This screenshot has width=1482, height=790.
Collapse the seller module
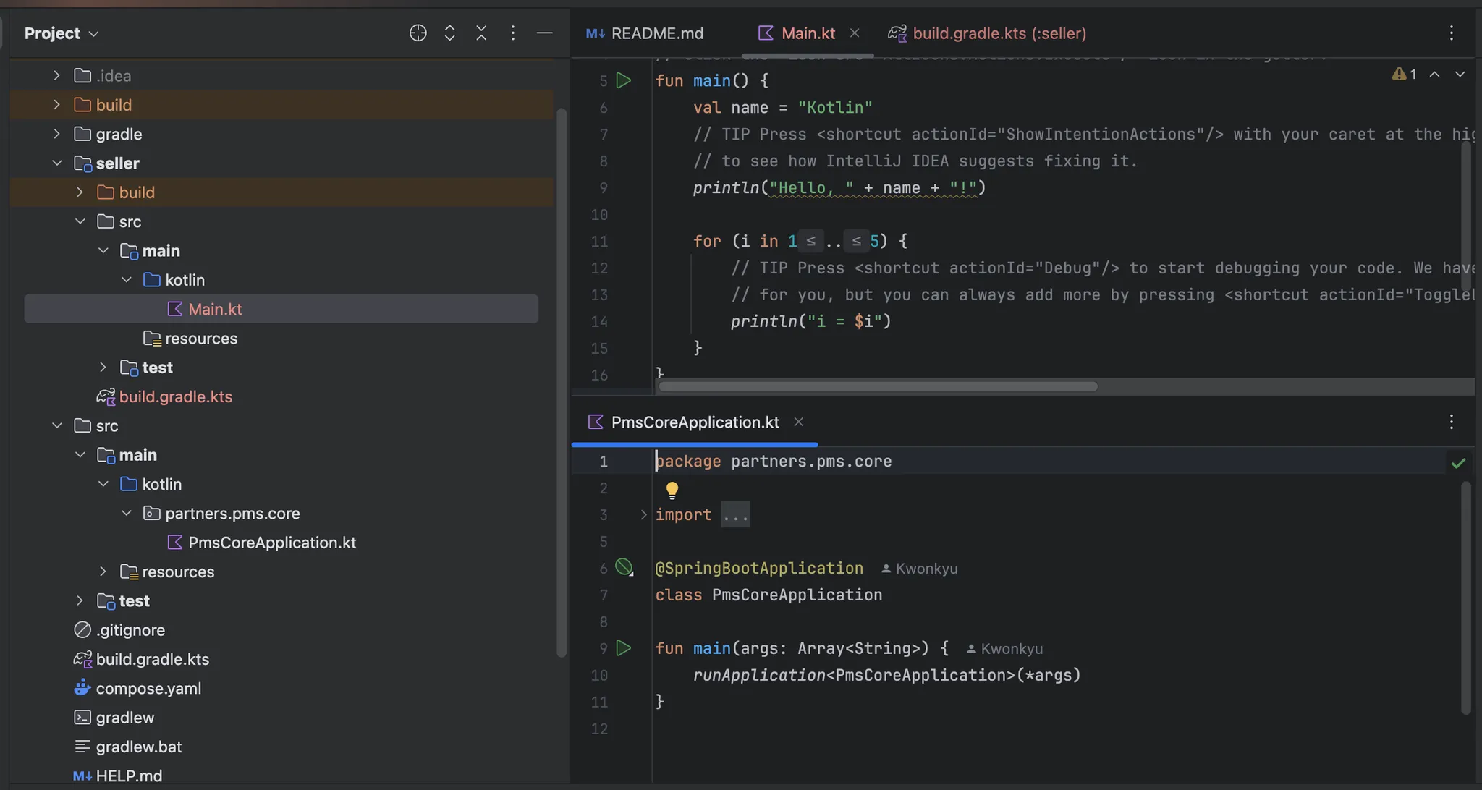pos(56,163)
